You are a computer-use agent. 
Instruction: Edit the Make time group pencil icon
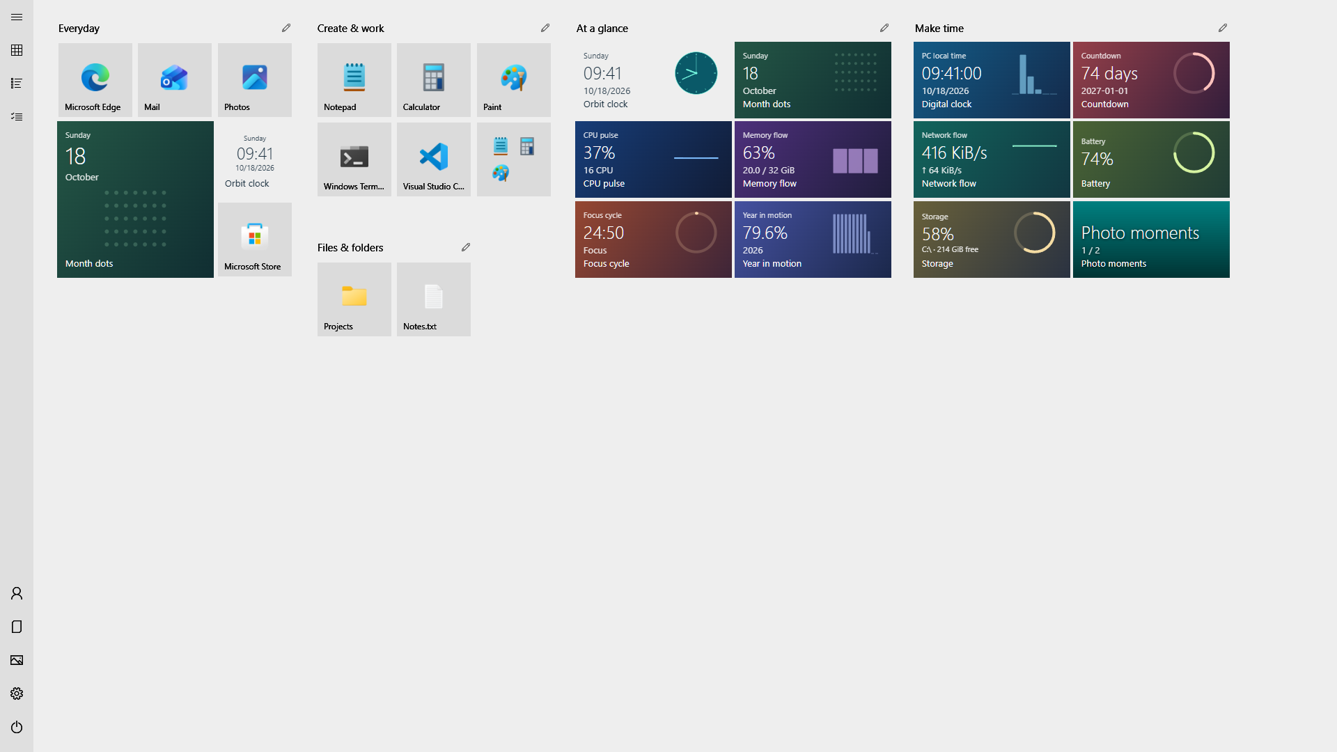pos(1223,28)
